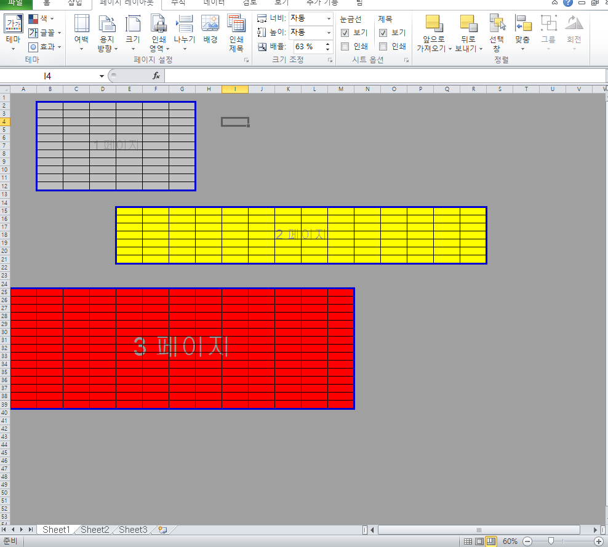Click the 배경 background button

210,30
